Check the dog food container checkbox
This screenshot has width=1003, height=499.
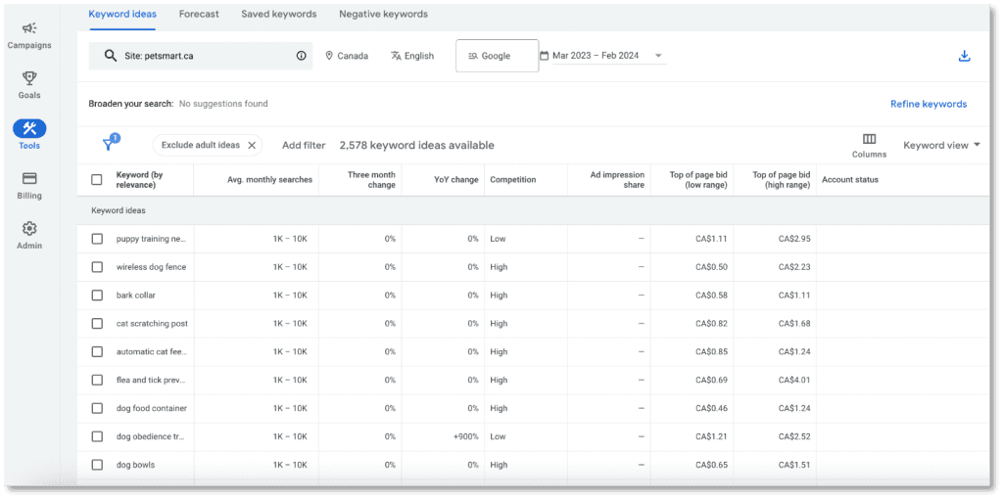97,408
